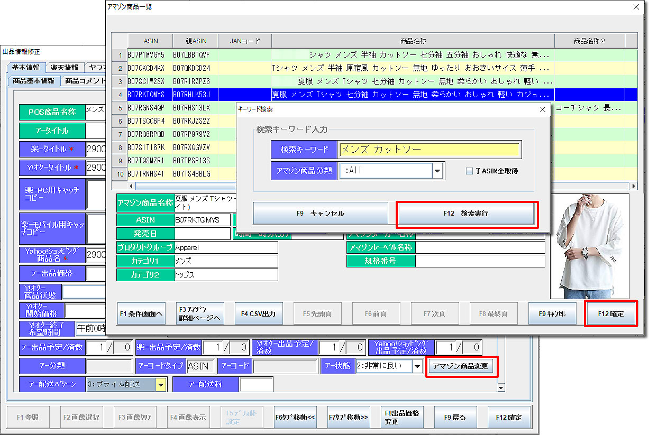
Task: Open the ア-配送パターン dropdown arrow
Action: (x=161, y=385)
